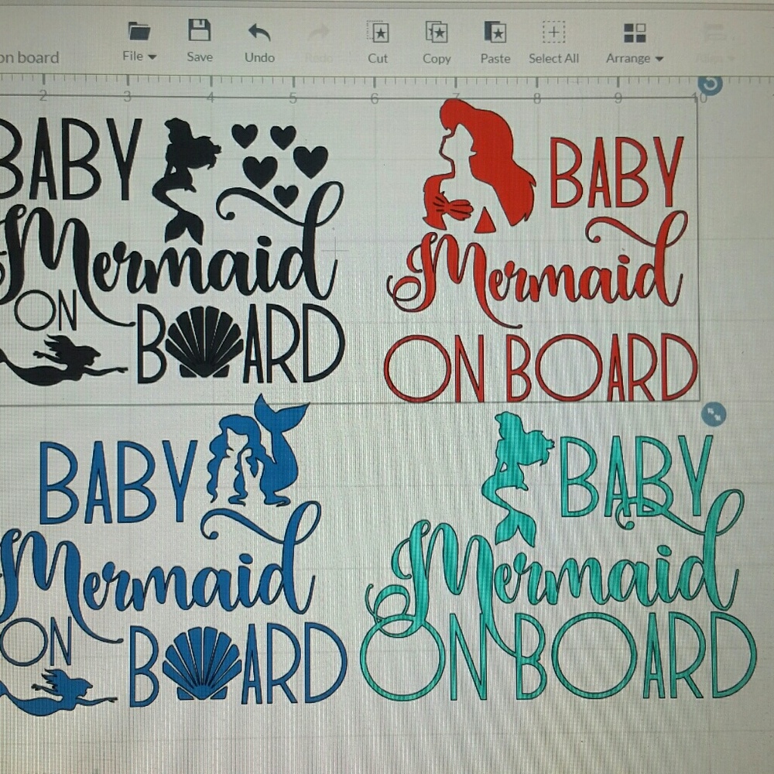Click the Undo label
This screenshot has width=774, height=774.
pyautogui.click(x=259, y=57)
